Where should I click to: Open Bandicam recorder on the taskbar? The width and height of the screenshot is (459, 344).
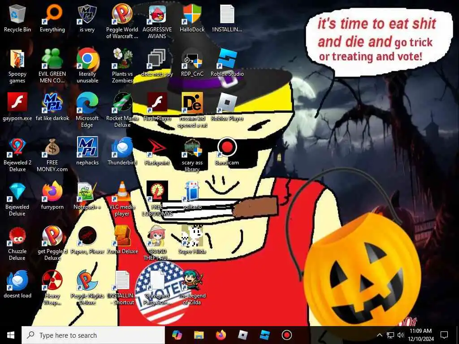point(286,335)
